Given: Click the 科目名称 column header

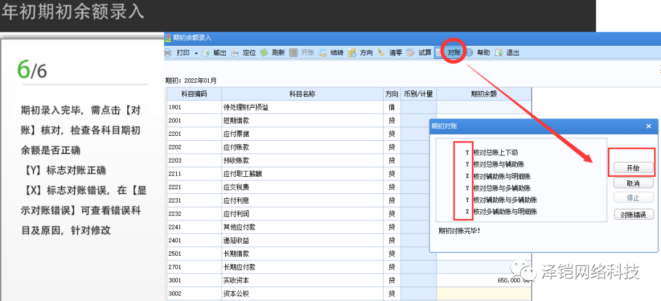Looking at the screenshot, I should click(302, 94).
